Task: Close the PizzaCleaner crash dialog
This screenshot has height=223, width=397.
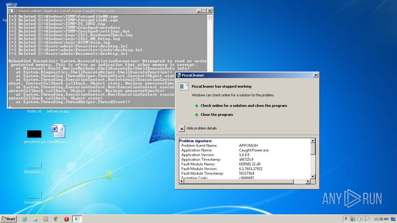Action: click(x=315, y=75)
